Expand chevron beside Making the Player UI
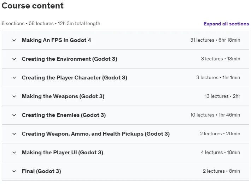The height and width of the screenshot is (184, 251). [x=14, y=153]
